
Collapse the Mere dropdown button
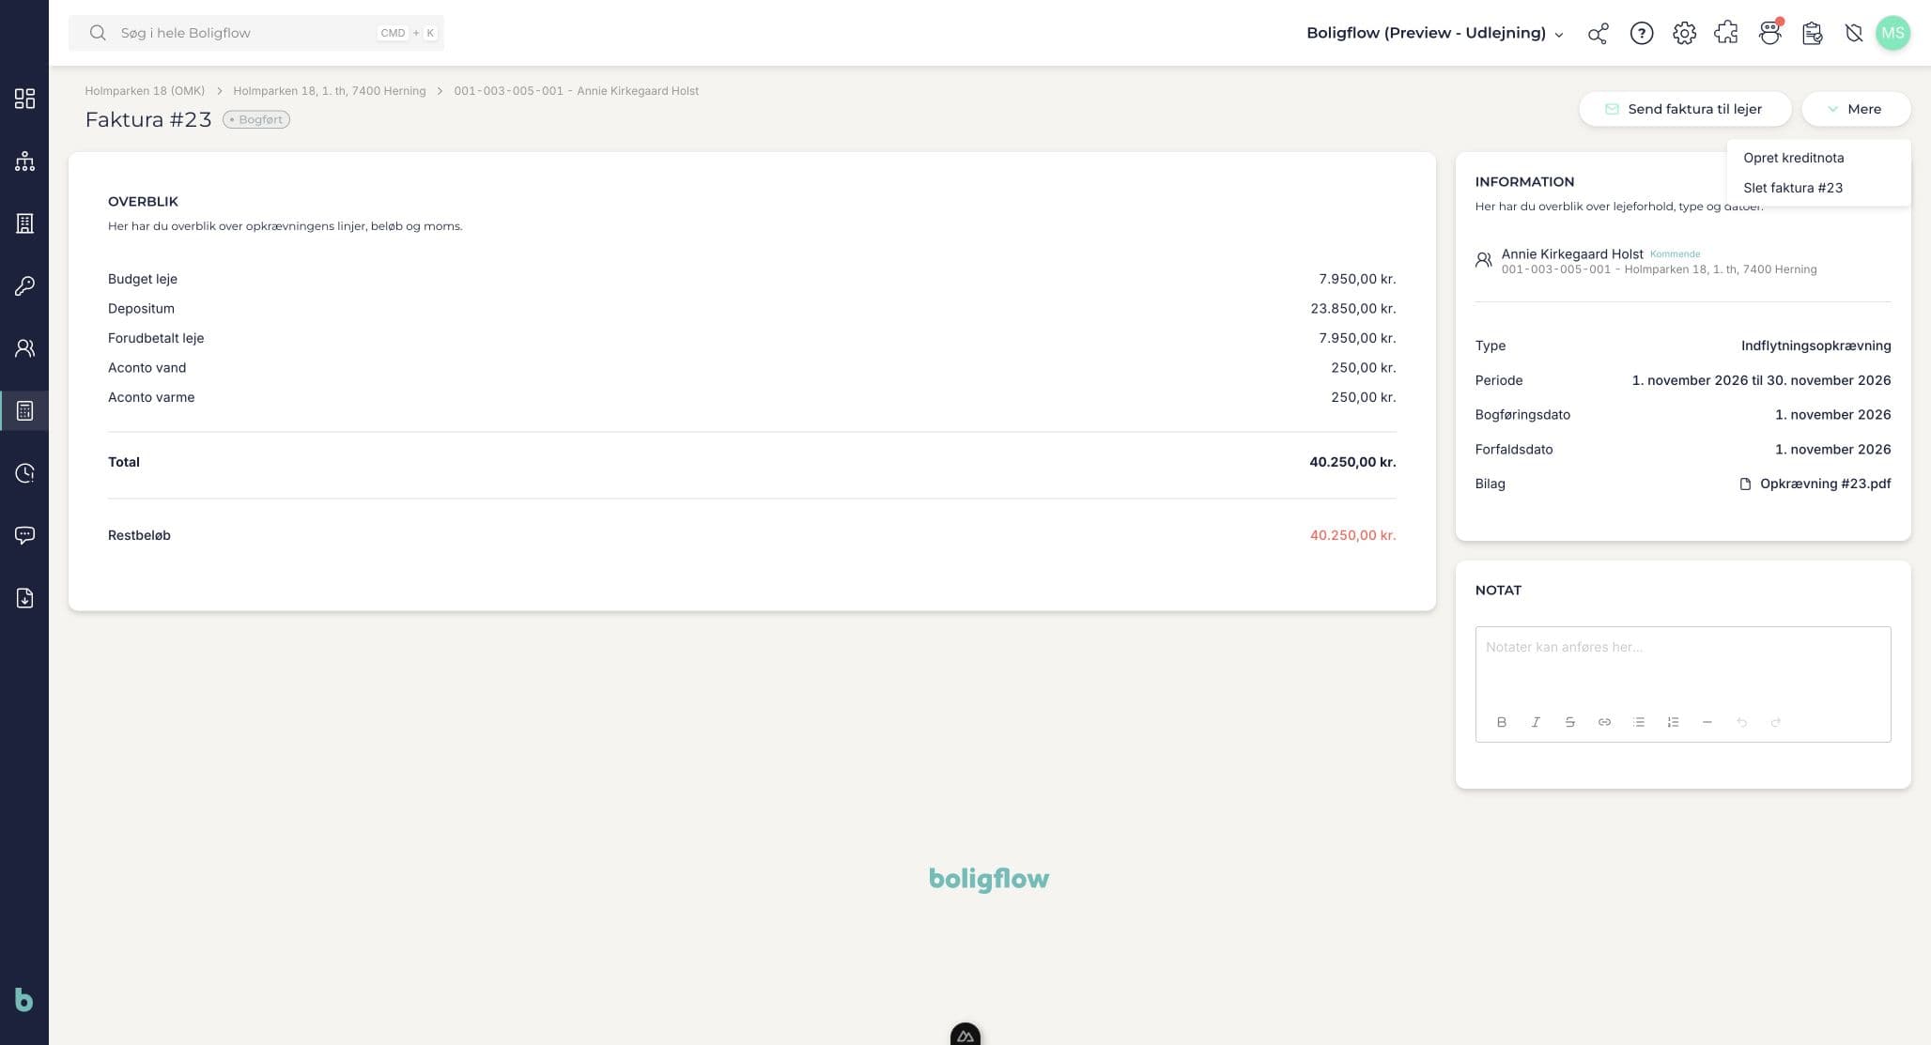[x=1855, y=109]
